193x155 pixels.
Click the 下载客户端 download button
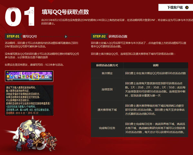coord(176,7)
